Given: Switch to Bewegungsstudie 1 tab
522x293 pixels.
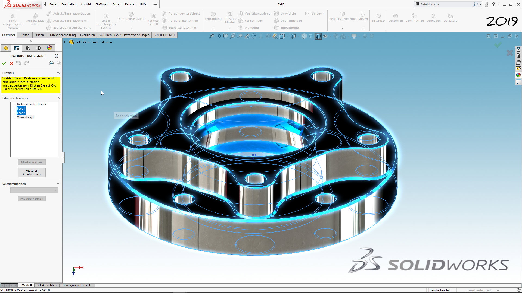Looking at the screenshot, I should click(x=76, y=285).
